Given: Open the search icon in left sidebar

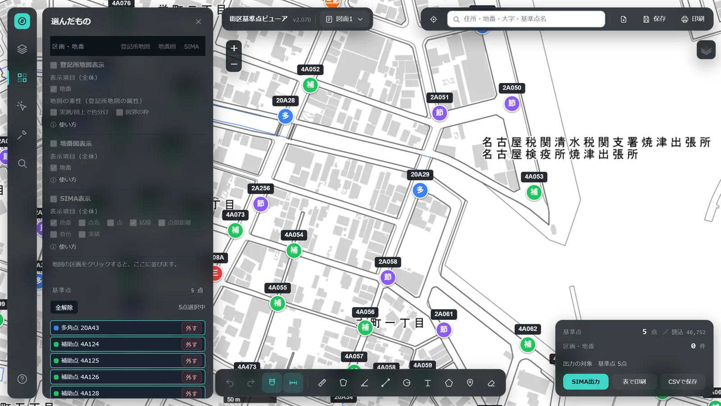Looking at the screenshot, I should click(x=22, y=164).
